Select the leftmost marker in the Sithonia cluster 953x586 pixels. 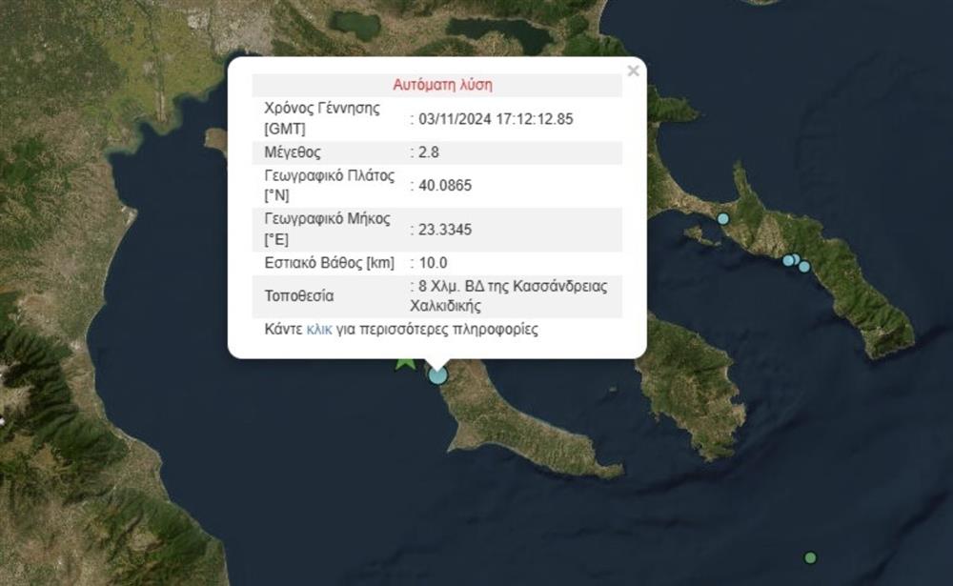pos(788,259)
